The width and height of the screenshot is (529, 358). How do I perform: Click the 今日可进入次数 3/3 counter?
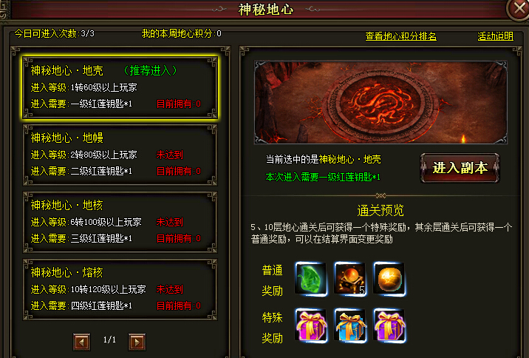click(x=55, y=33)
